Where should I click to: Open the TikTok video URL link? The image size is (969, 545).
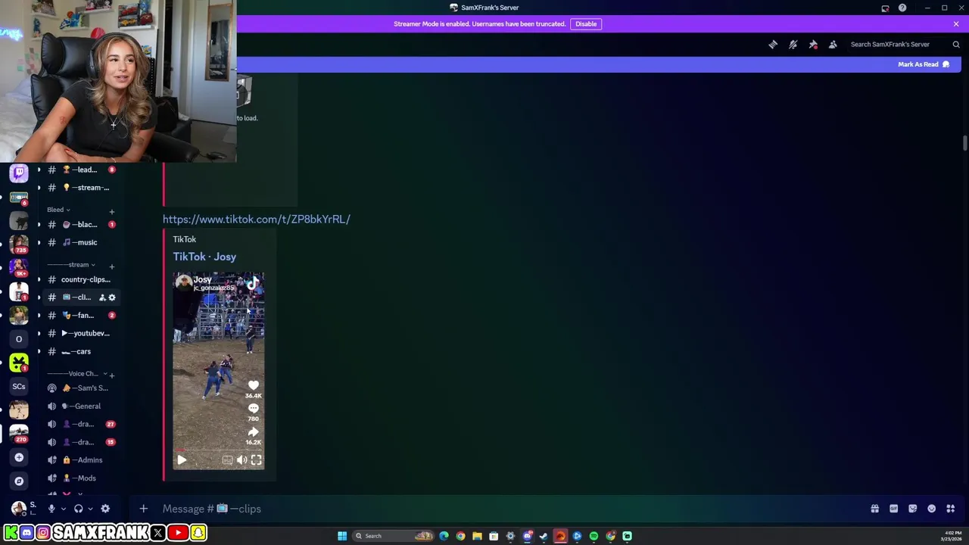(256, 219)
